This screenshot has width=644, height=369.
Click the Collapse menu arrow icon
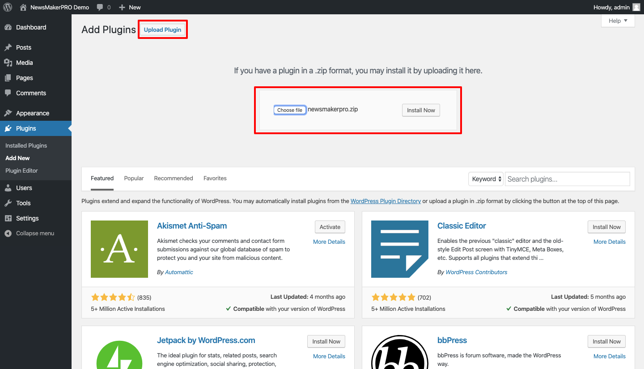point(8,233)
